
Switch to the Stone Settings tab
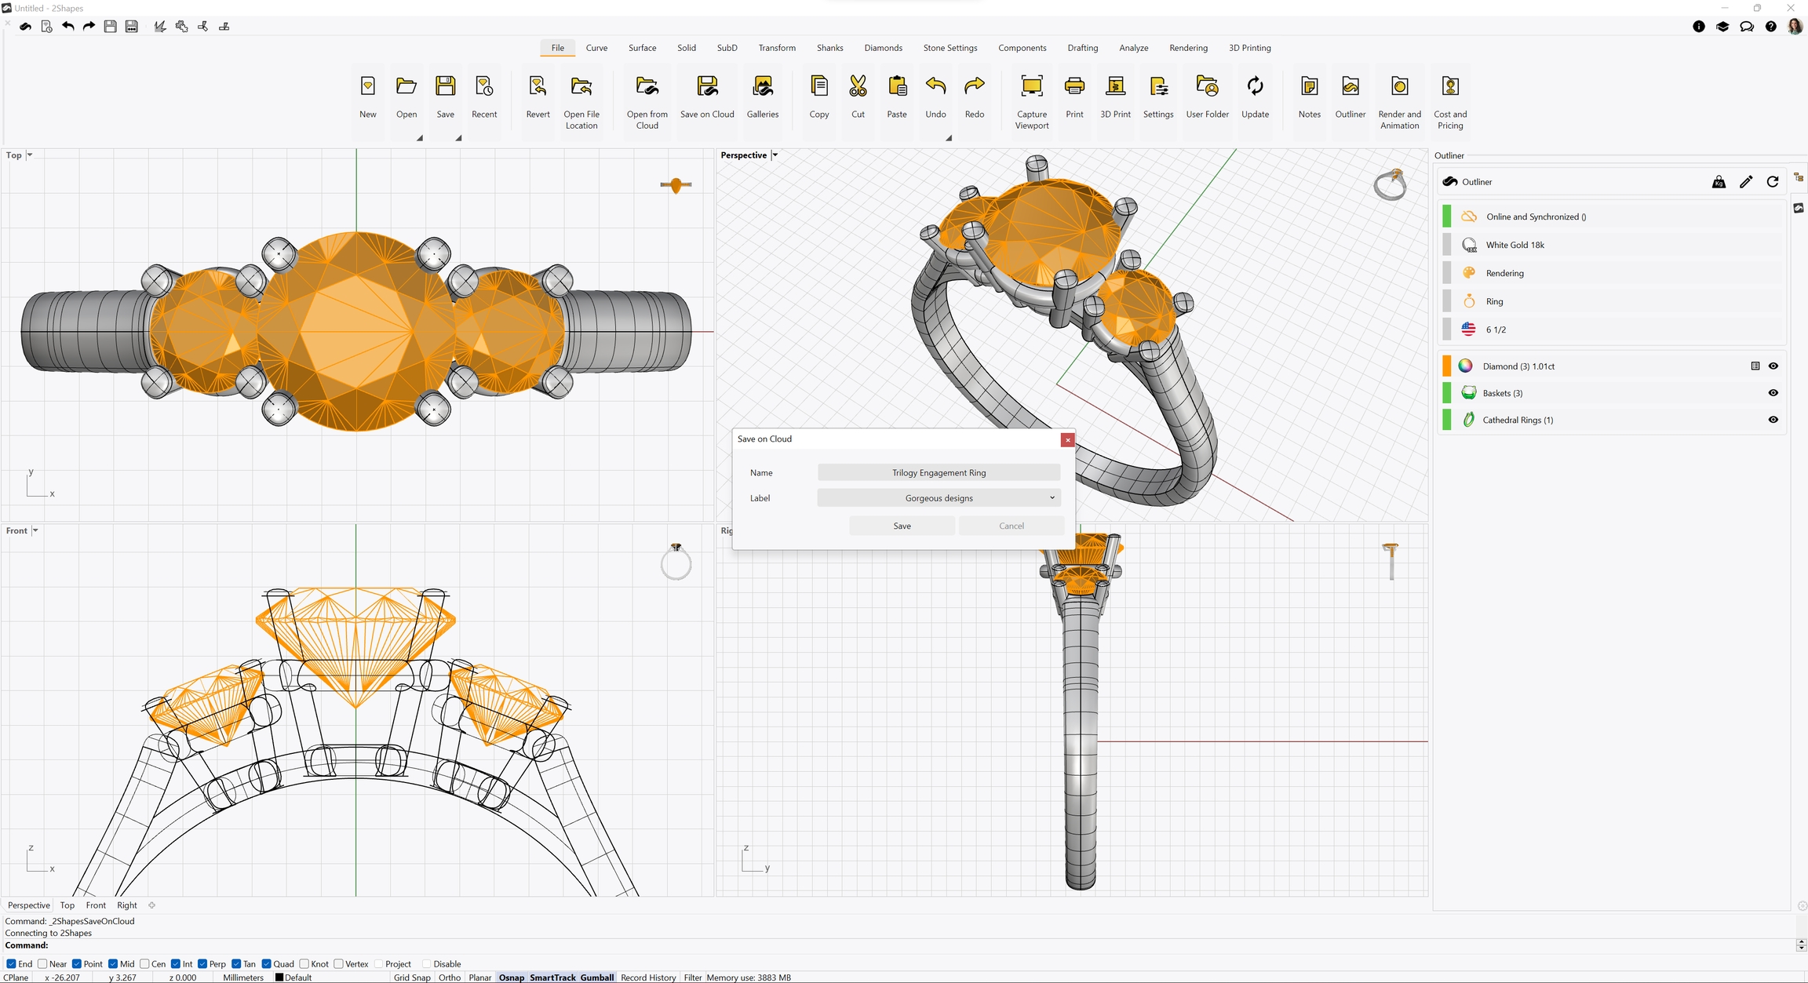pyautogui.click(x=950, y=48)
